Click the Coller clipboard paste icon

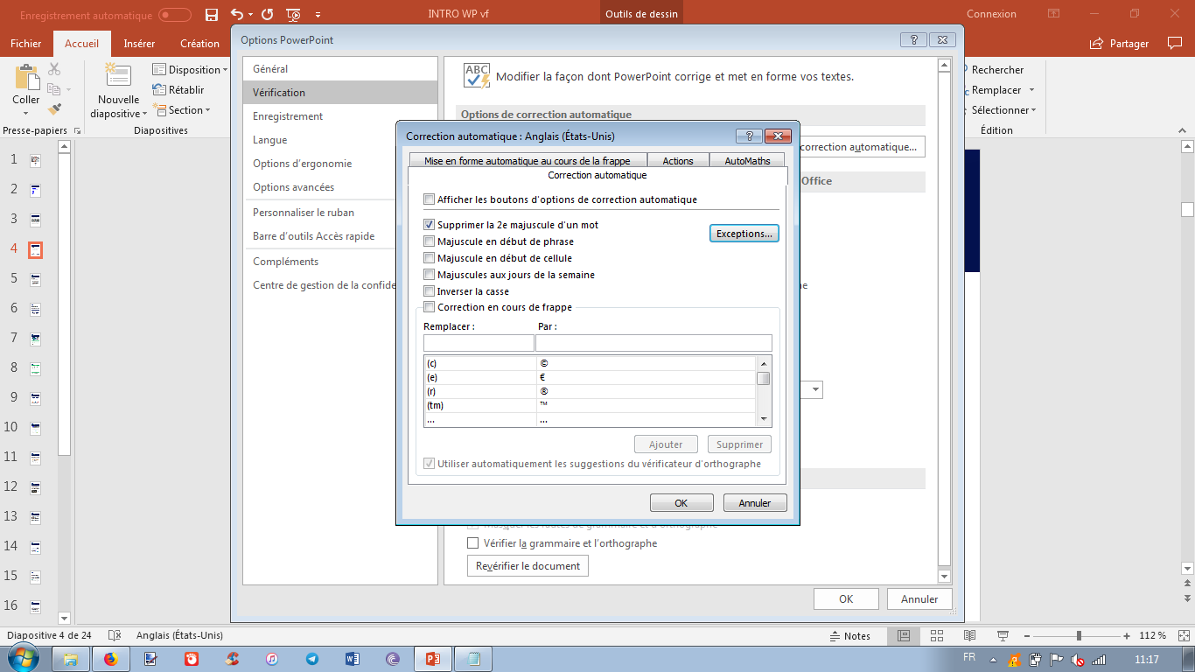[x=26, y=77]
